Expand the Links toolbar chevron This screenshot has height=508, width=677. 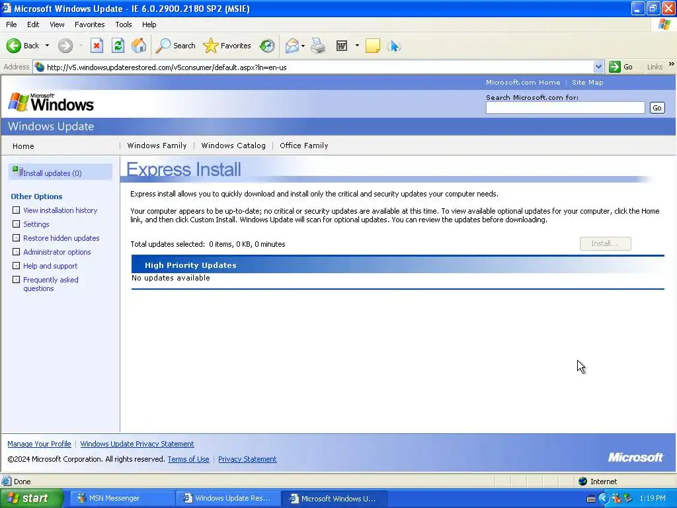[672, 64]
